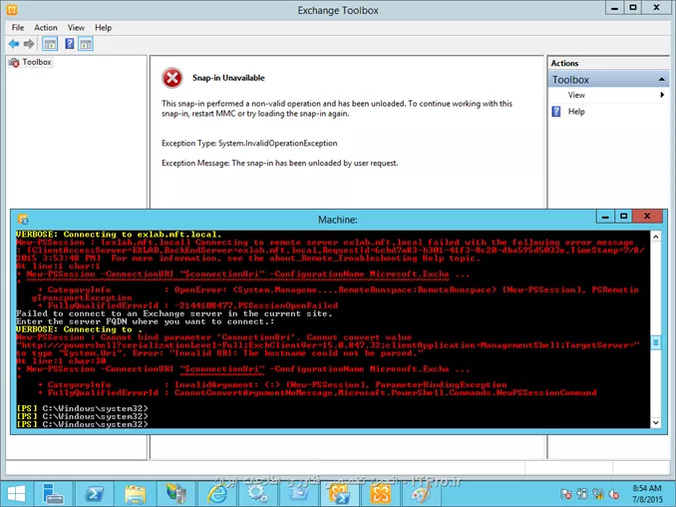
Task: Click the muted volume tray icon
Action: [614, 494]
